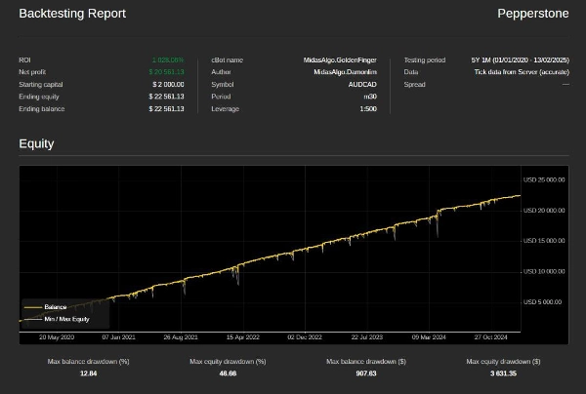Click the Max equity drawdown (%) value 48.68
The image size is (586, 394).
[x=229, y=374]
